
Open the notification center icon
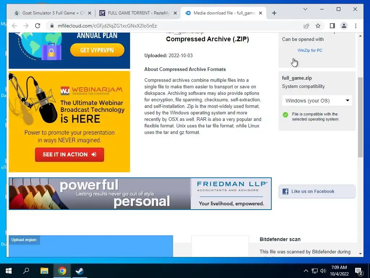(359, 271)
